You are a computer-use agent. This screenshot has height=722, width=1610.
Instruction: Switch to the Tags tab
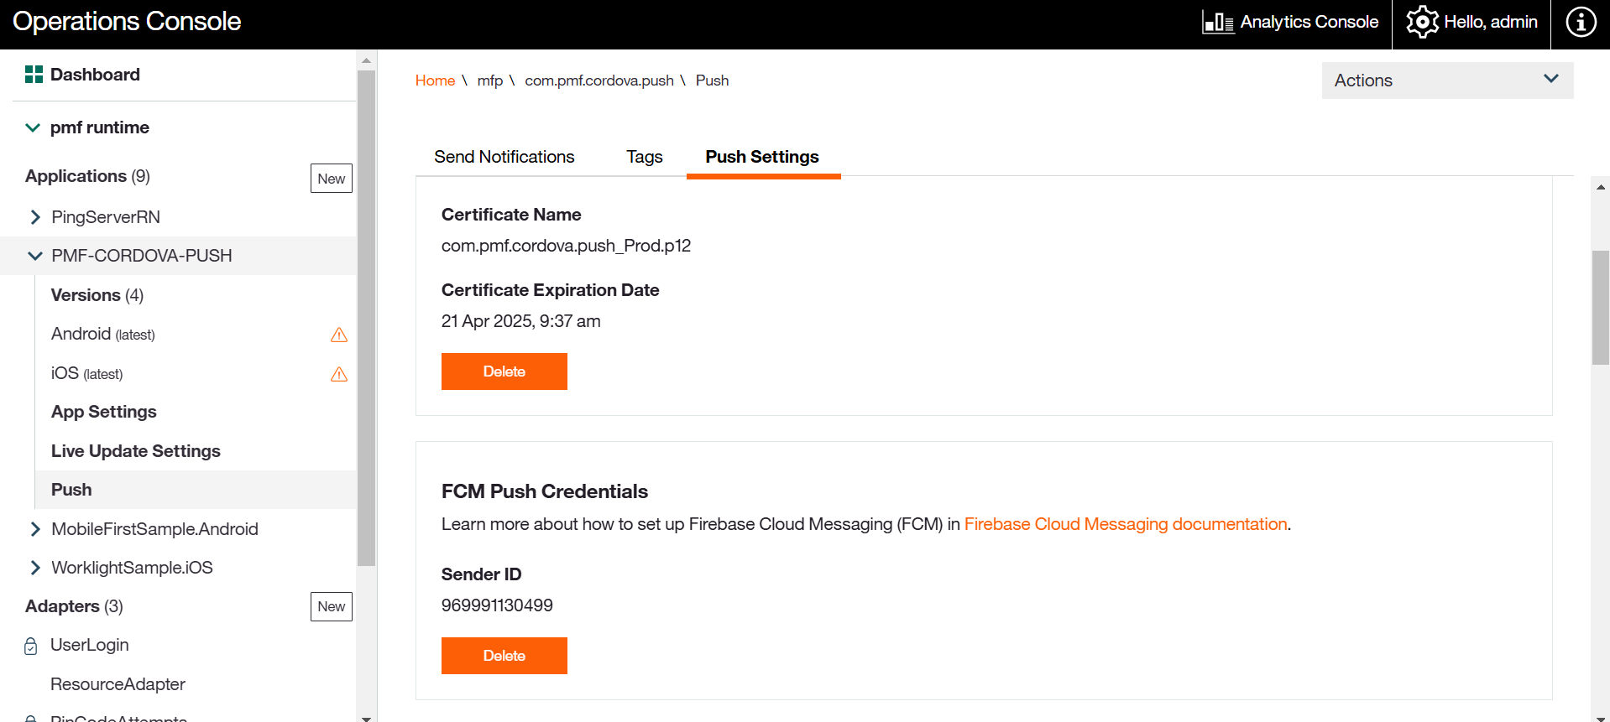[x=644, y=157]
